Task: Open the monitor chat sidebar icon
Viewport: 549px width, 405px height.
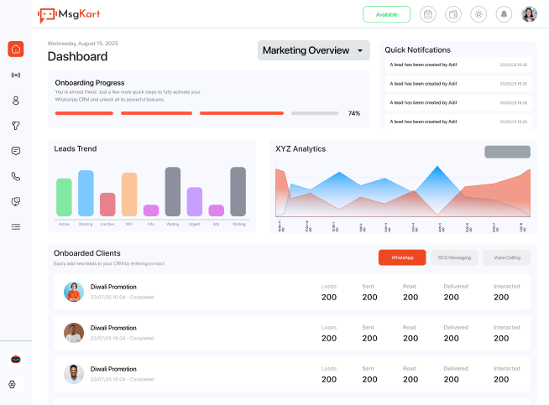Action: (x=16, y=201)
